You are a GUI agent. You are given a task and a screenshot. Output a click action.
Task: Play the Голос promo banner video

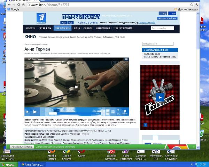click(160, 97)
